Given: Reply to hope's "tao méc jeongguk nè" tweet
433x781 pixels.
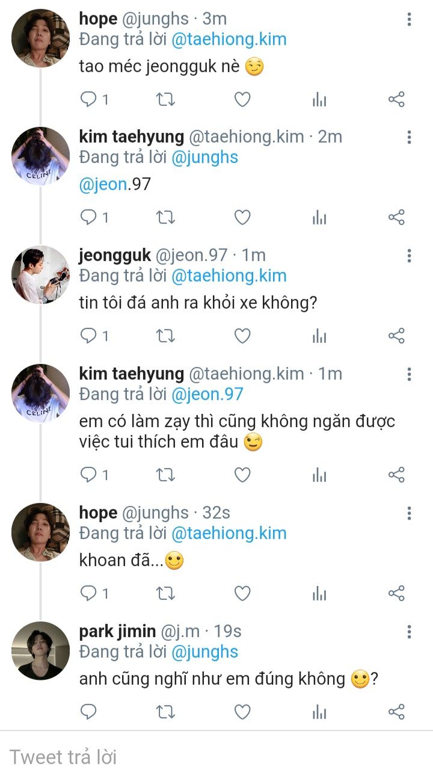Looking at the screenshot, I should 88,99.
